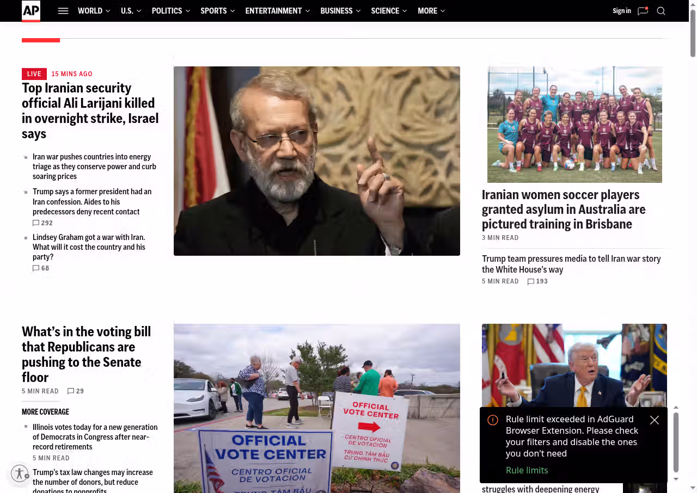Click the Sign in link
Screen dimensions: 697x493
point(621,11)
